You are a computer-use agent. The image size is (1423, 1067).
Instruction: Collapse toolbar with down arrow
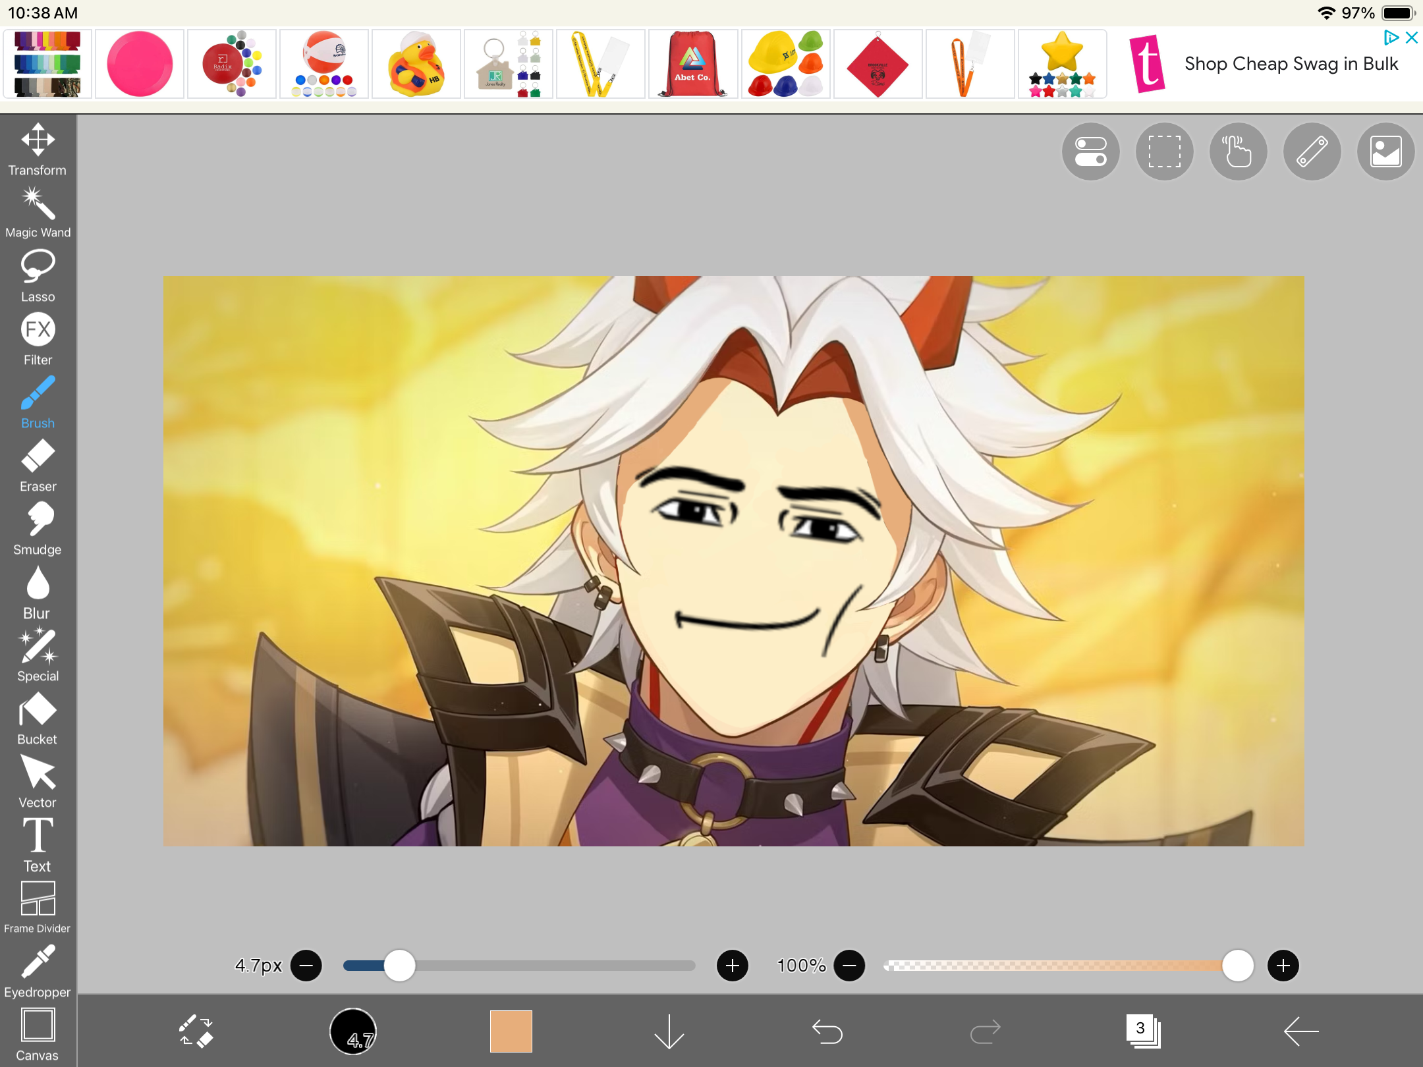[x=669, y=1031]
